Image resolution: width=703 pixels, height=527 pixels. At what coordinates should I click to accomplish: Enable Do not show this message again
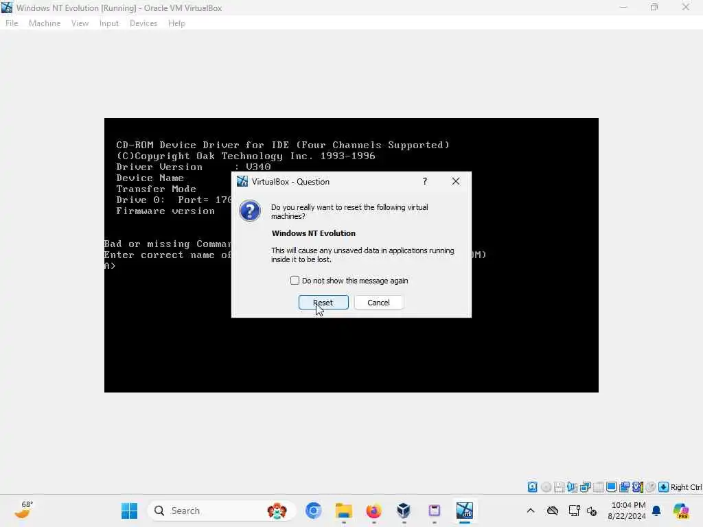pyautogui.click(x=295, y=281)
